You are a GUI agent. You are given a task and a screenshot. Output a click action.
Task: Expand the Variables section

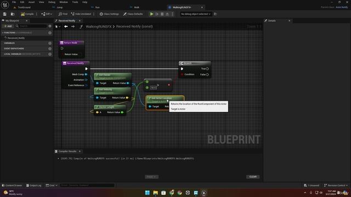tap(9, 43)
